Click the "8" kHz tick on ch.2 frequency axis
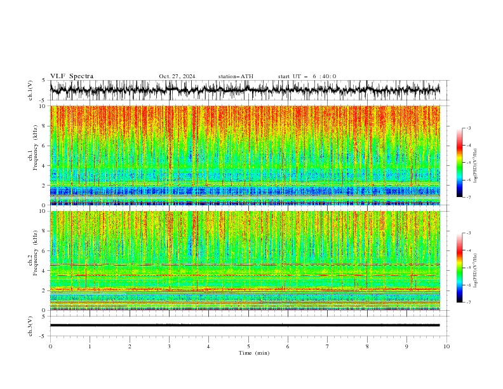Viewport: 503px width, 389px height. pyautogui.click(x=45, y=231)
